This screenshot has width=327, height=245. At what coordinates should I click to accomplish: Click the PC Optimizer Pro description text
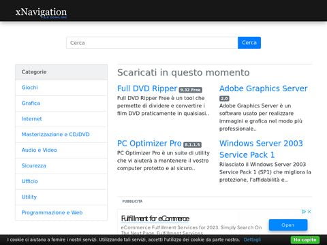pyautogui.click(x=163, y=161)
